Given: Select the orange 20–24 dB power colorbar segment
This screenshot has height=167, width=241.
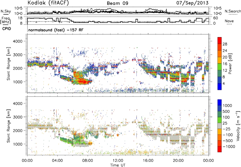Looking at the screenshot, I should tap(220, 54).
